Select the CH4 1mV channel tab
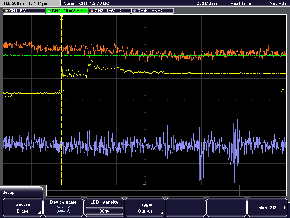Screen dimensions: 290x218 pyautogui.click(x=152, y=11)
